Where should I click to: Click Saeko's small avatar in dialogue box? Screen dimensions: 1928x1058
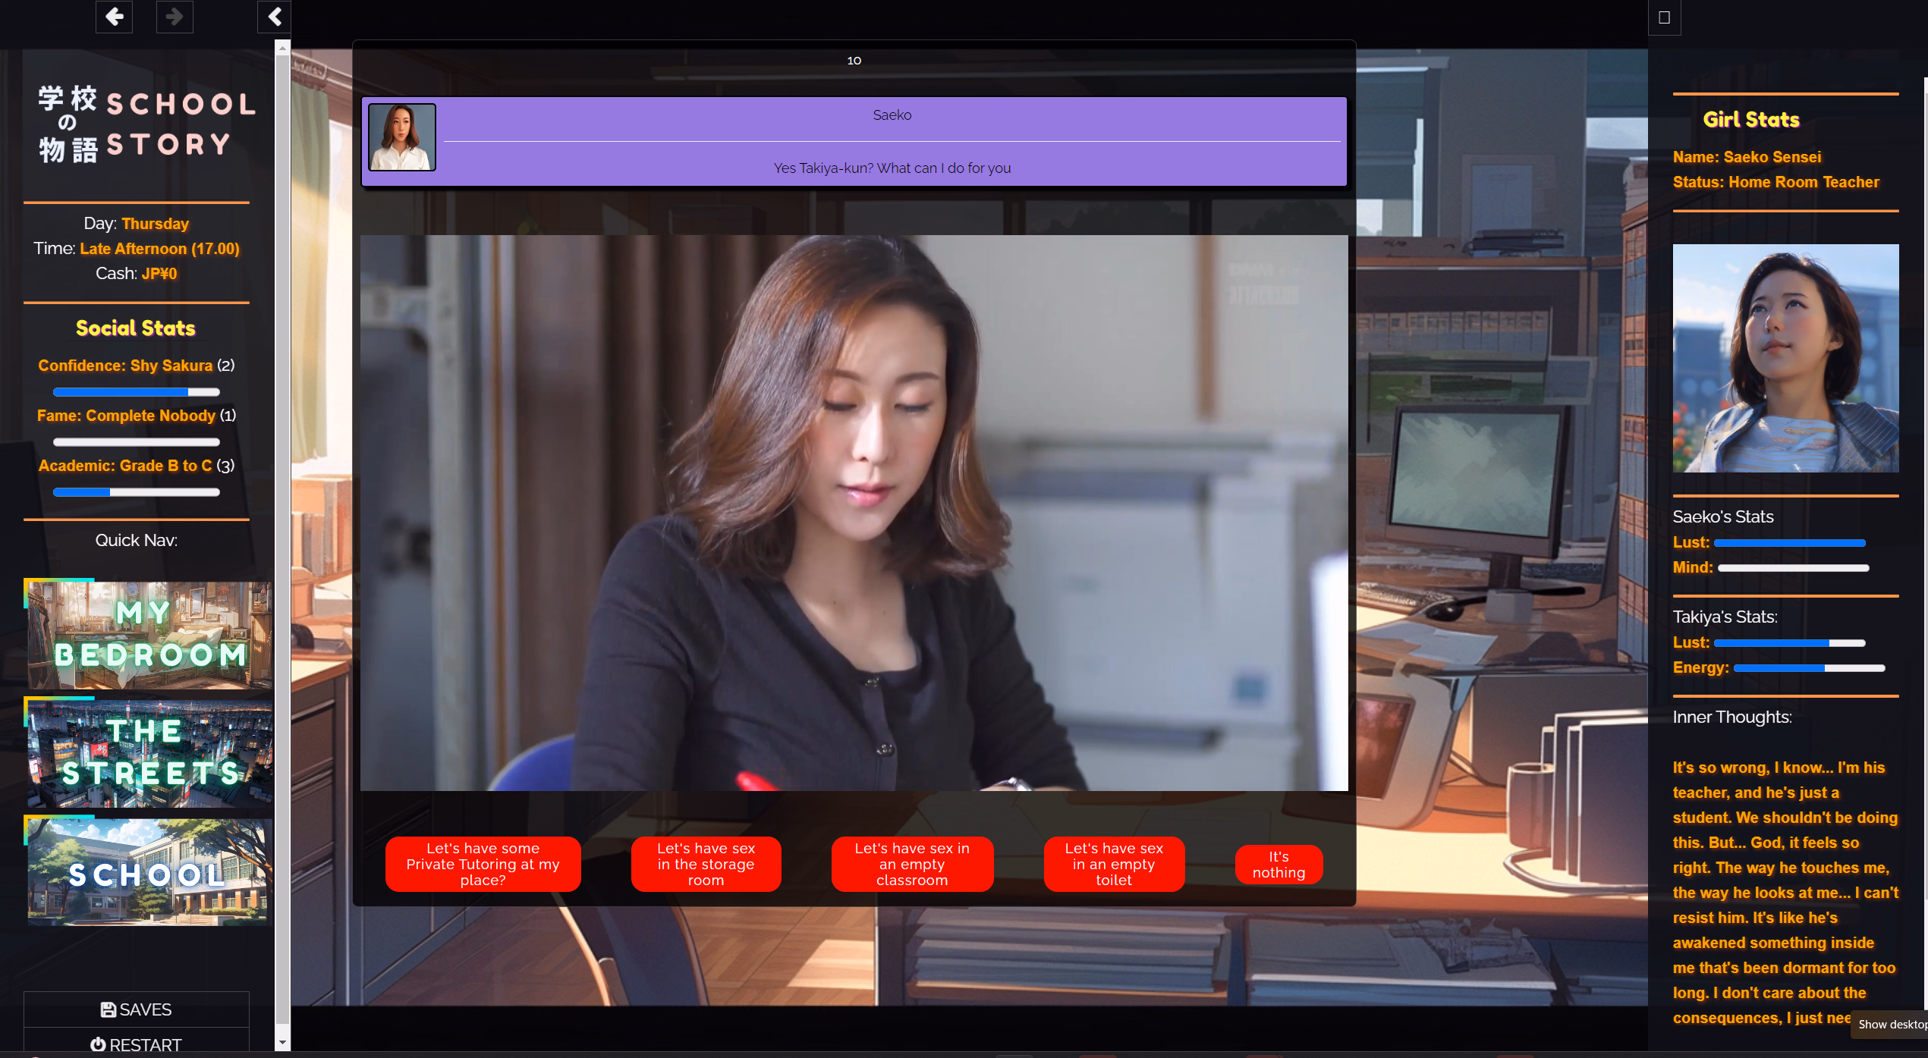click(402, 137)
